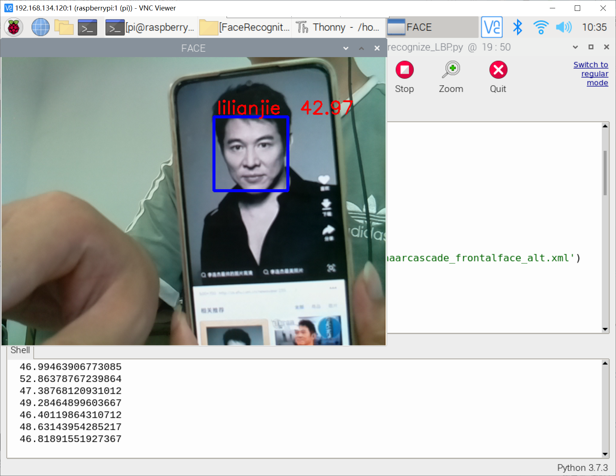Viewport: 616px width, 476px height.
Task: Open the Raspberry Pi main menu
Action: tap(13, 27)
